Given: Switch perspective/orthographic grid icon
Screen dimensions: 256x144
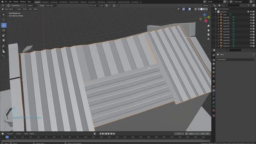Looking at the screenshot, I should point(208,39).
